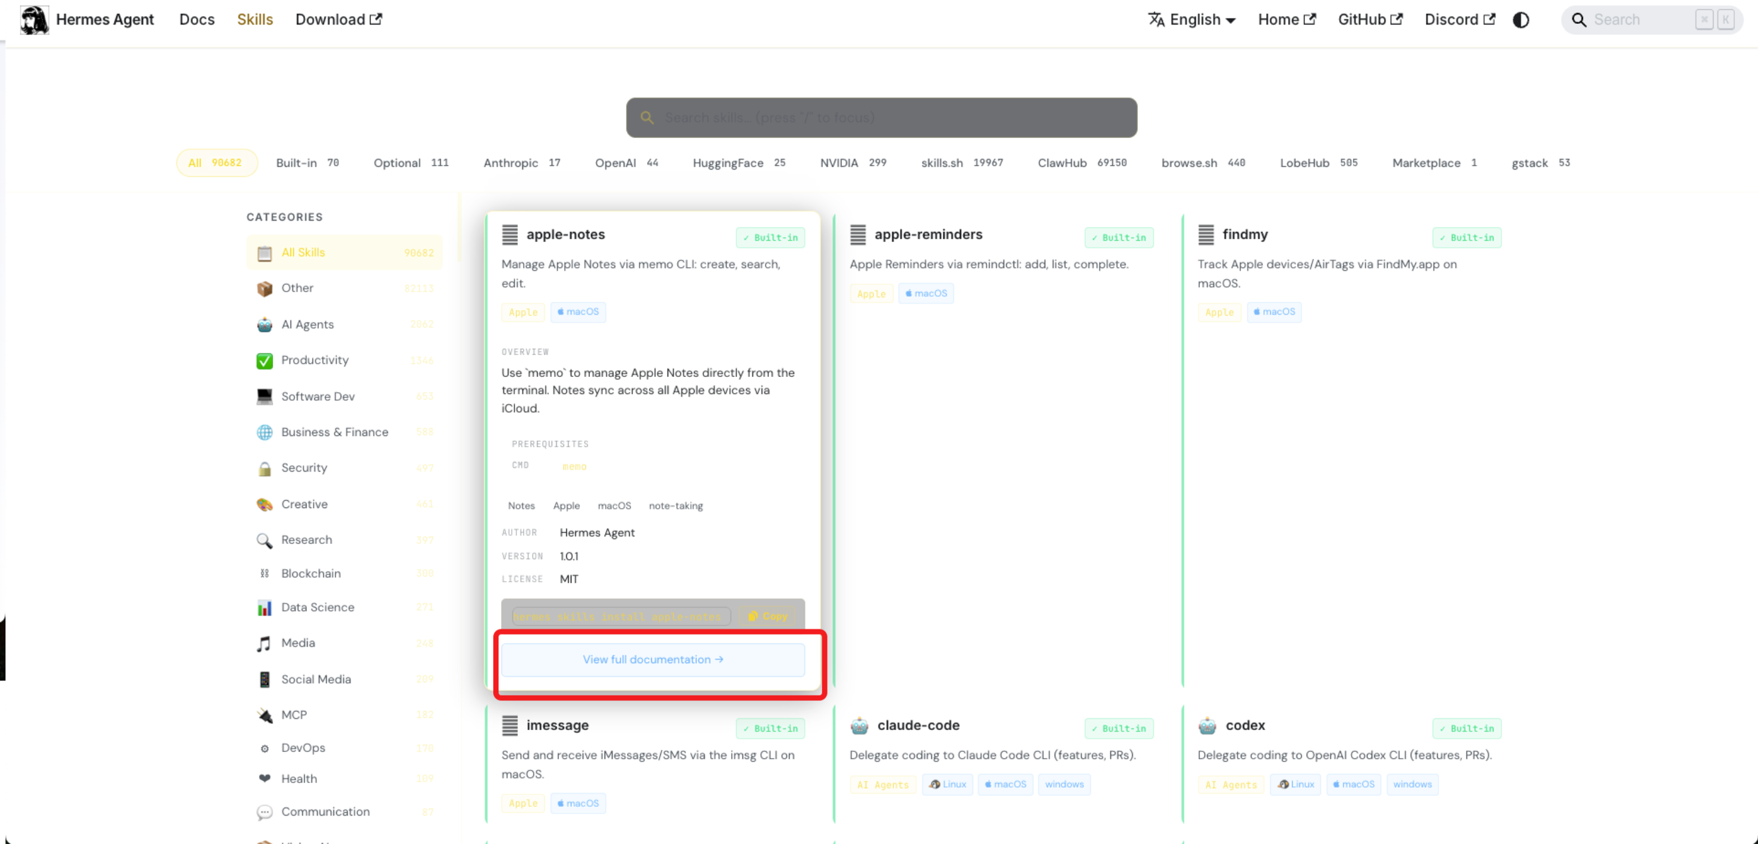The height and width of the screenshot is (844, 1758).
Task: Click the top navbar Search field
Action: pos(1651,20)
